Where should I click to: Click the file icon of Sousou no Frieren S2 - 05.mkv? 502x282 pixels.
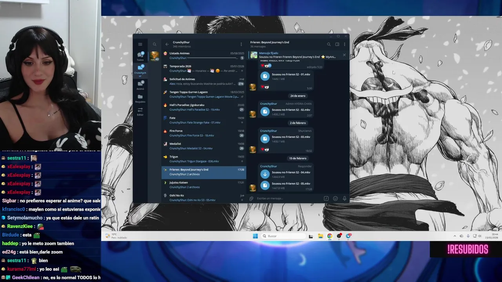(265, 185)
